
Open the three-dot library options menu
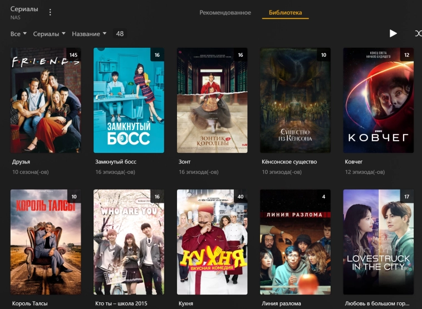(x=50, y=12)
